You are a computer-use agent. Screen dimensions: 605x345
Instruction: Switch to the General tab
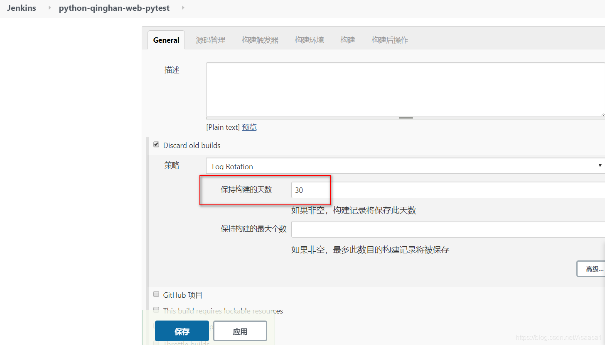[x=166, y=40]
